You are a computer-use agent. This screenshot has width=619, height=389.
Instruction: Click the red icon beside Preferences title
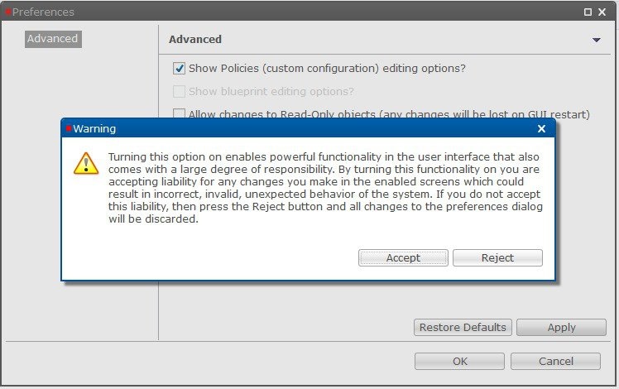coord(8,12)
